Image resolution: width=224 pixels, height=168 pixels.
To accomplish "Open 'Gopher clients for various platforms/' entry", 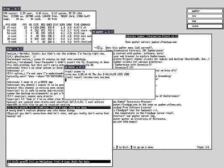I will coord(138,62).
